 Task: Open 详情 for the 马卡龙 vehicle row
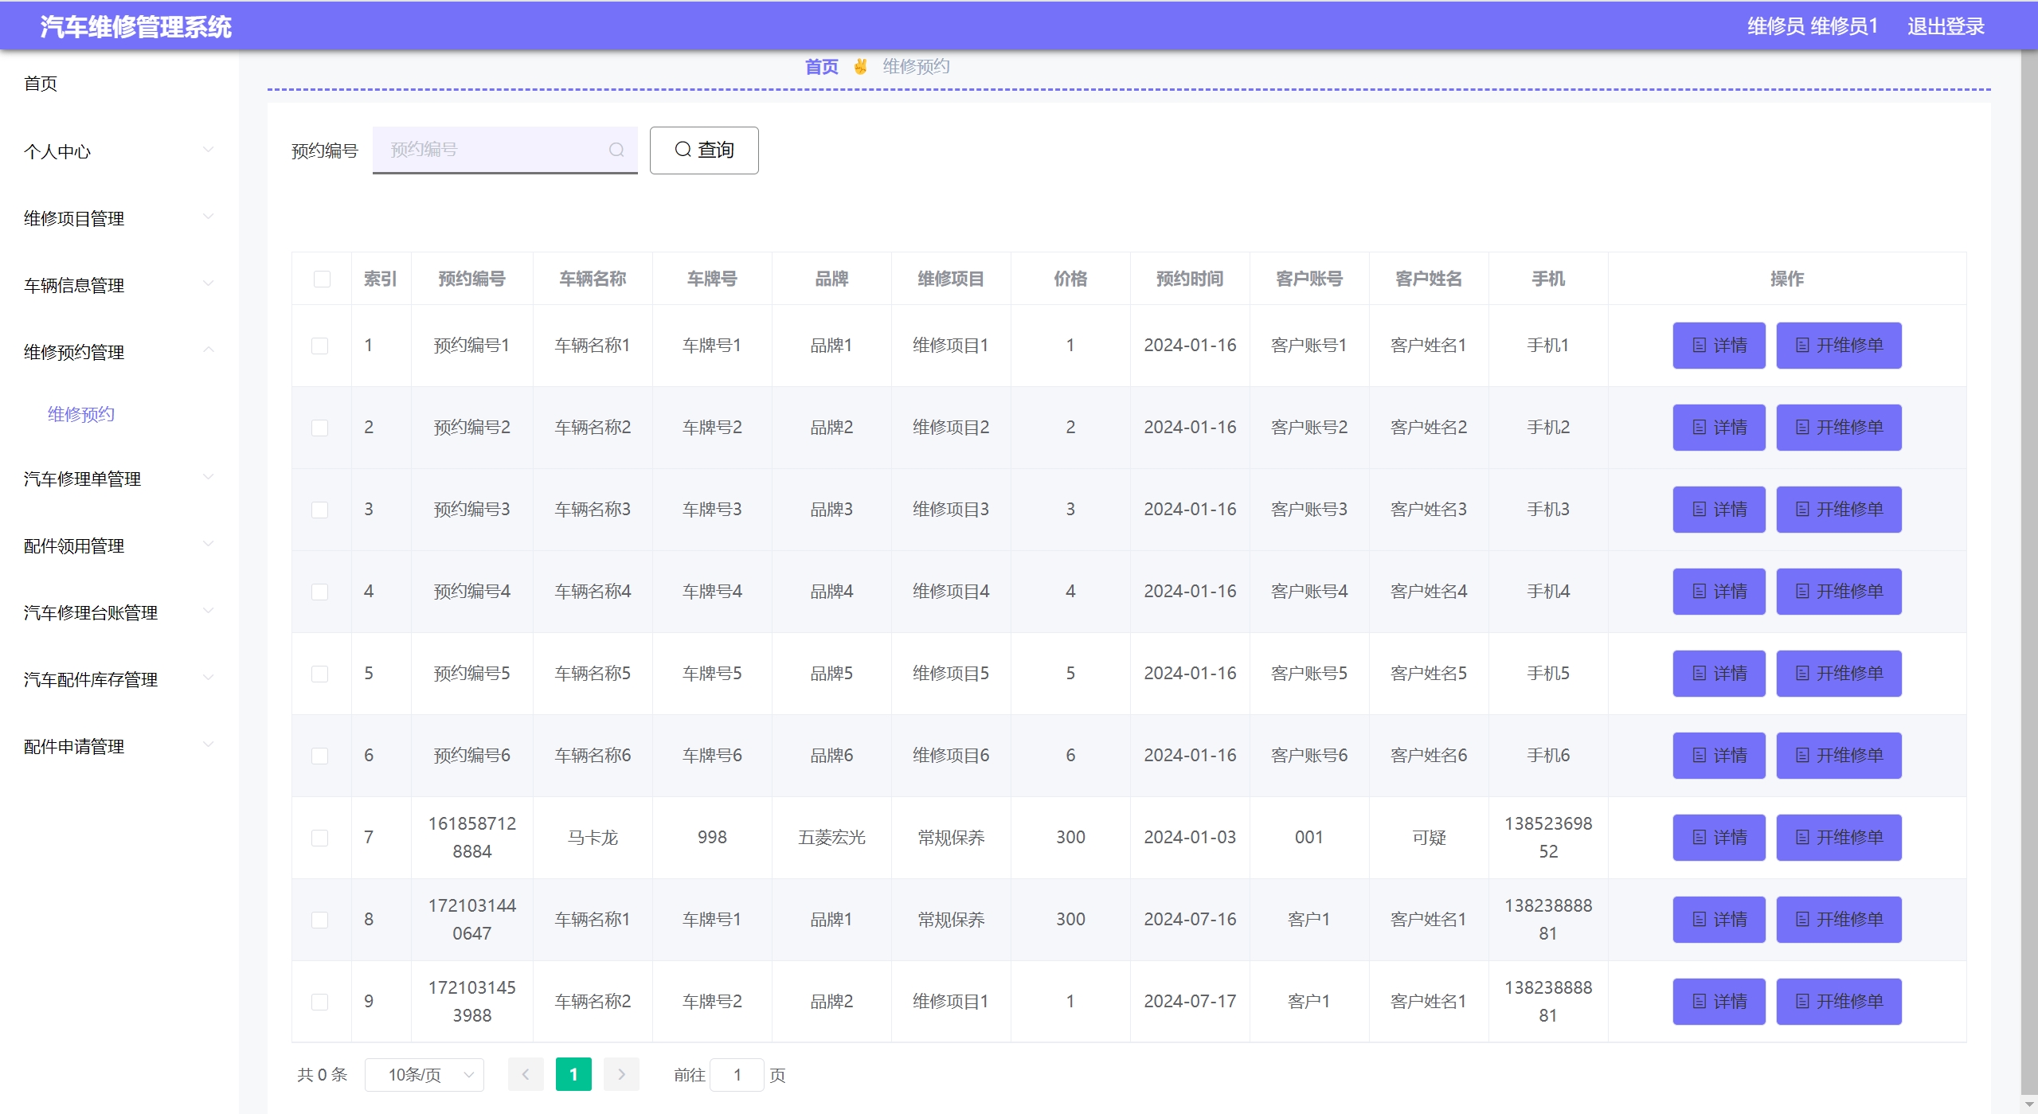(1719, 838)
